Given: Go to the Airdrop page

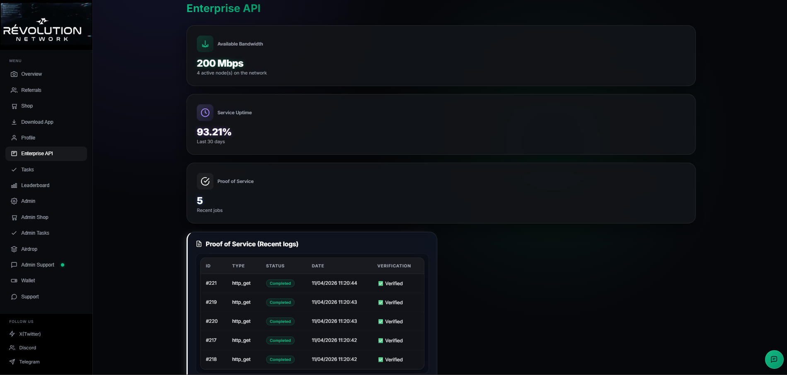Looking at the screenshot, I should click(46, 249).
